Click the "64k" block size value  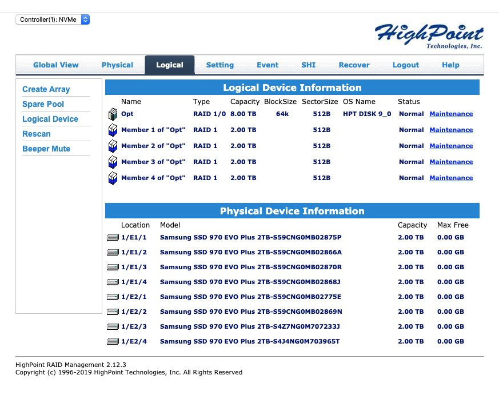pyautogui.click(x=282, y=114)
